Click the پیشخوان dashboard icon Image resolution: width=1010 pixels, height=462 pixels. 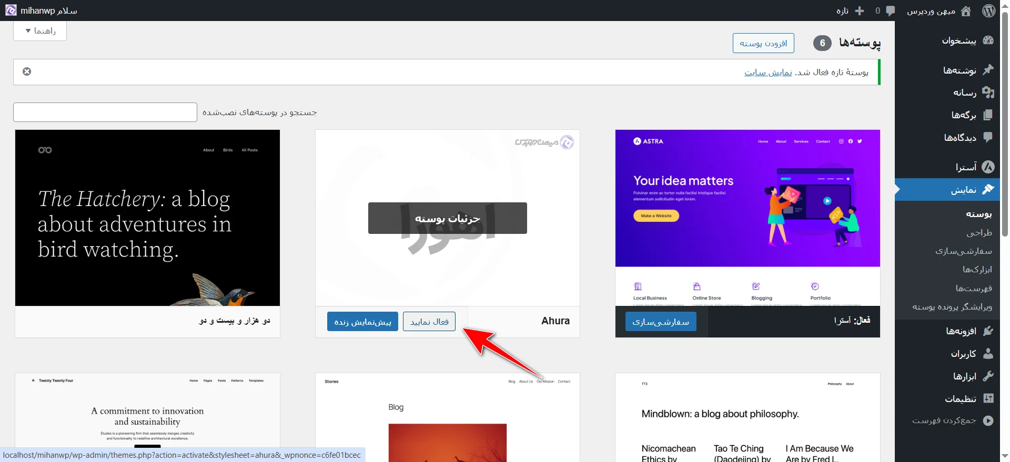coord(988,40)
